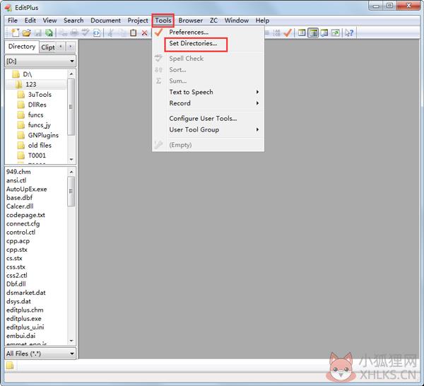Click the Open file folder toolbar icon
The width and height of the screenshot is (424, 386).
(x=27, y=33)
